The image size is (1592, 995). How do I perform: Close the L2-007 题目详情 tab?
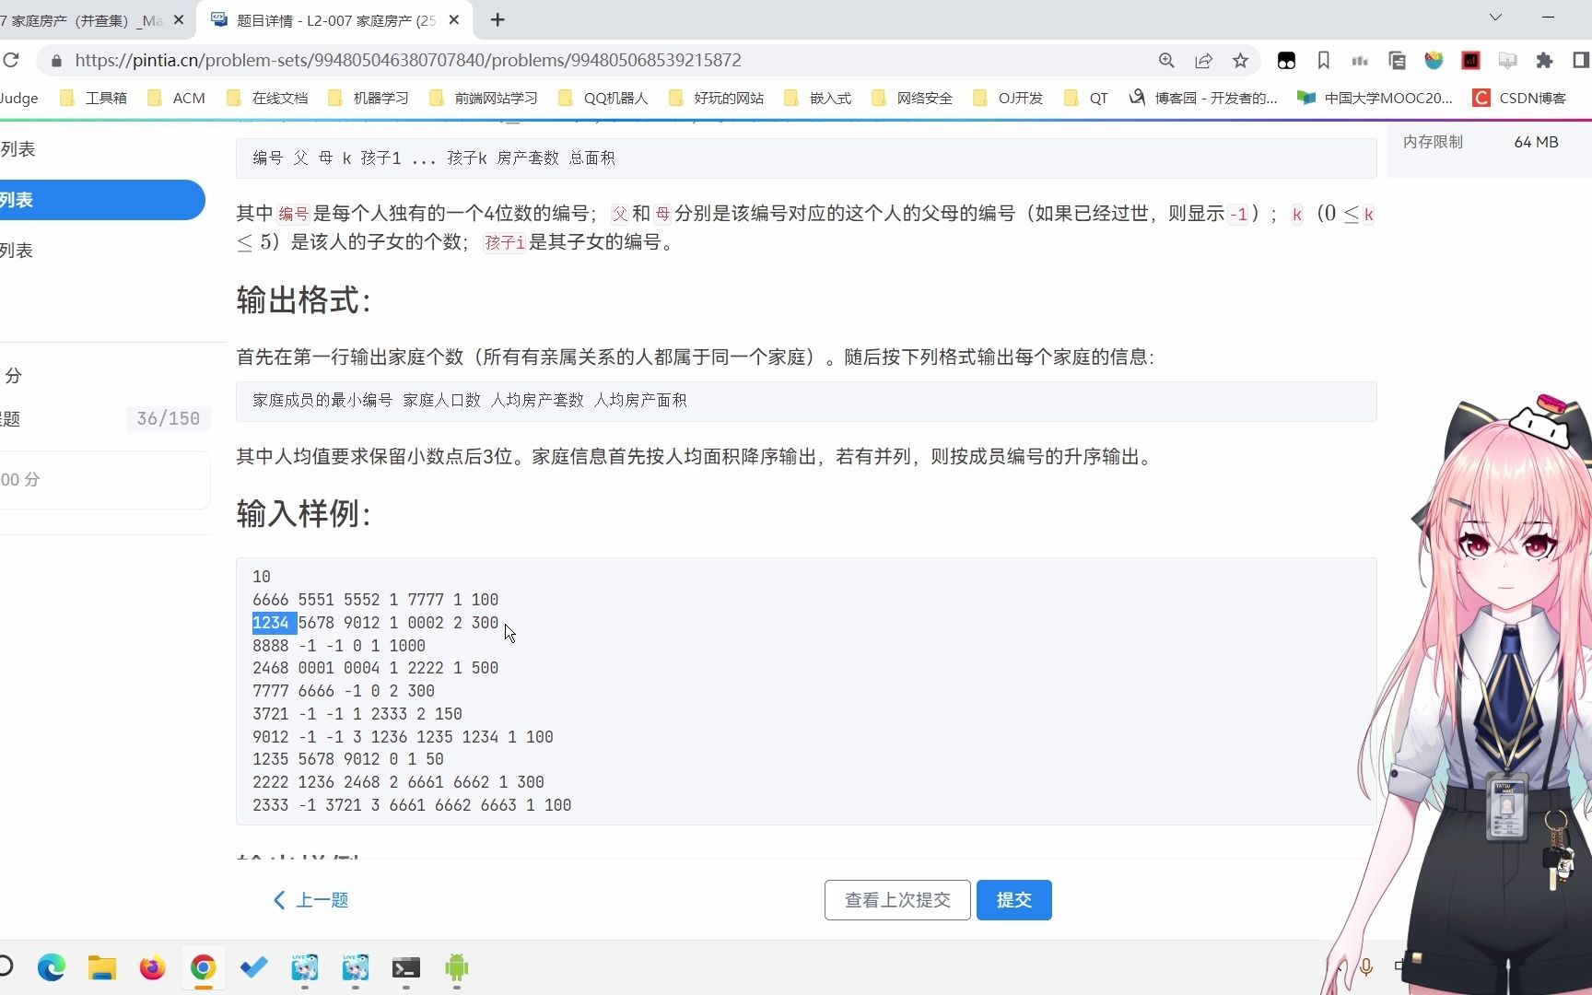(453, 19)
